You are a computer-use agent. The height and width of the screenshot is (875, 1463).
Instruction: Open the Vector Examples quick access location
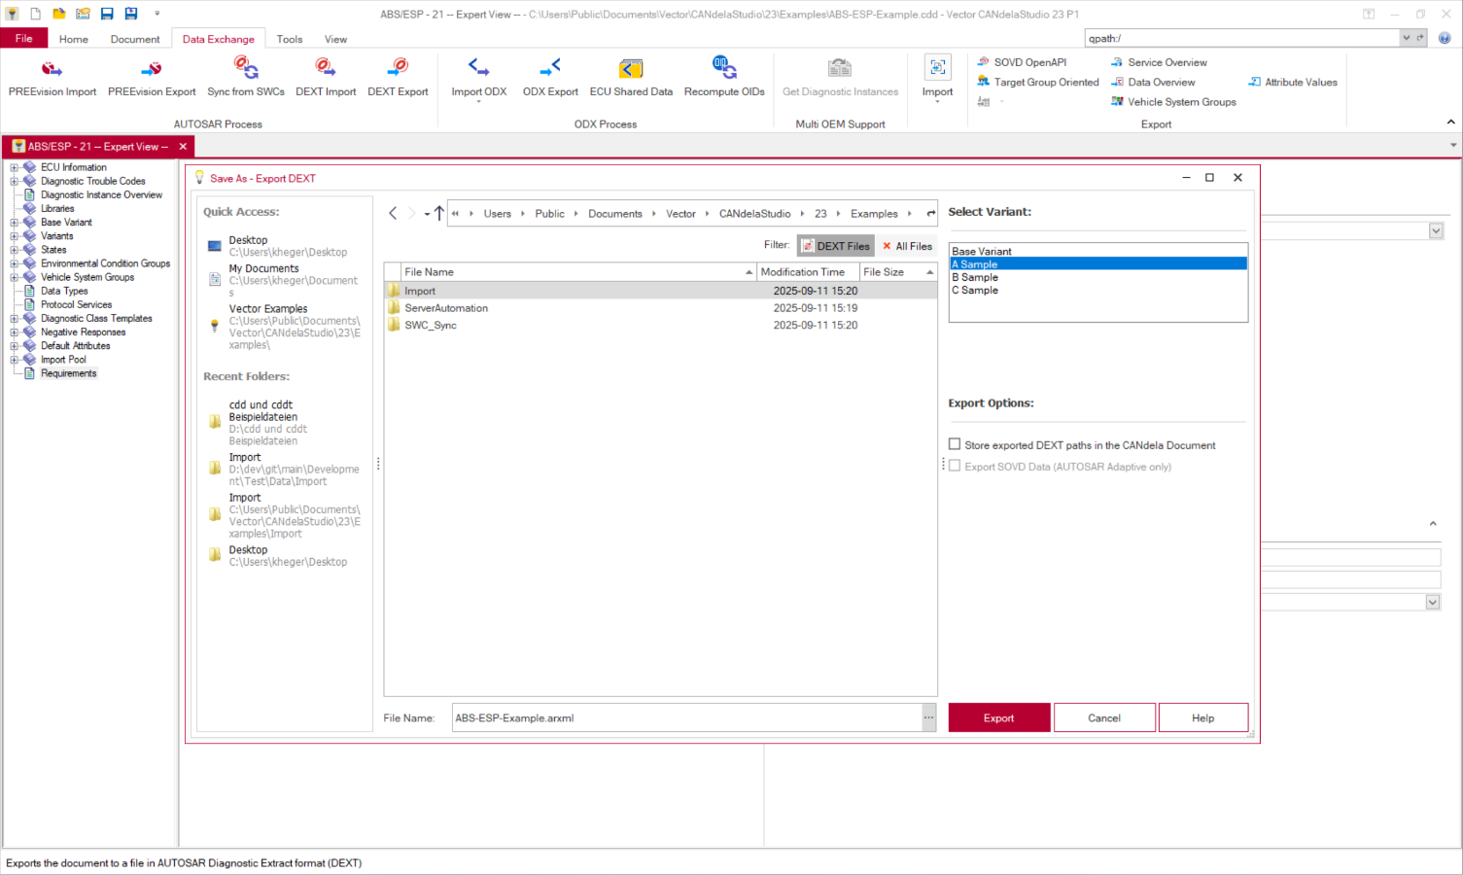pos(284,327)
